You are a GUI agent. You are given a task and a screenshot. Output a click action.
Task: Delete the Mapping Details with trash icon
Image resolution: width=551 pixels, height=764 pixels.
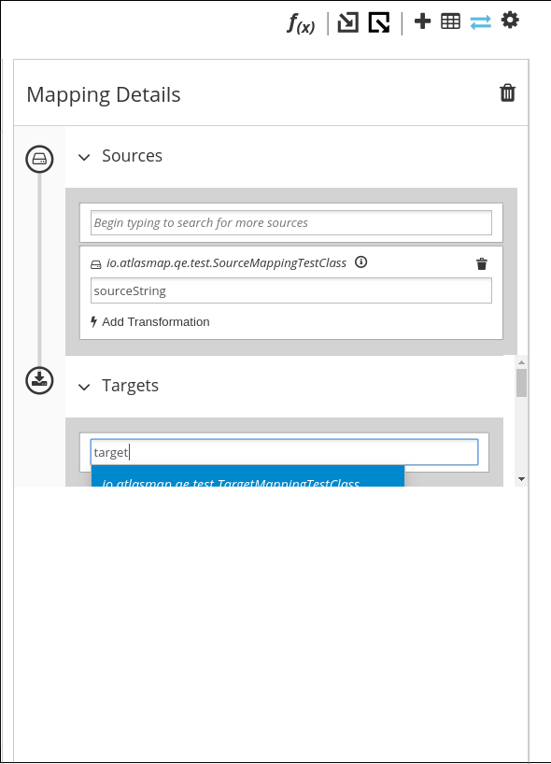click(x=507, y=93)
